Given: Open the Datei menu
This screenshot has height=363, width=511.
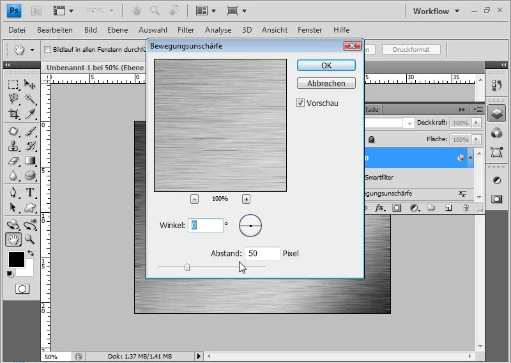Looking at the screenshot, I should (x=17, y=30).
